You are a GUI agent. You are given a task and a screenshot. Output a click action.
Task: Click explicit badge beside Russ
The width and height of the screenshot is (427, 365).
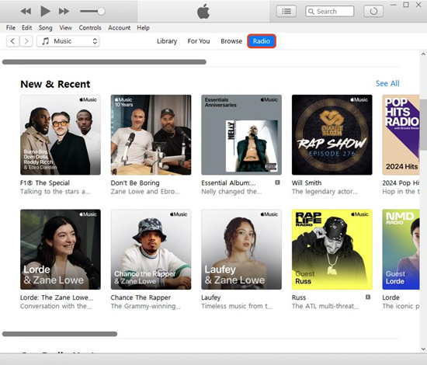click(368, 297)
